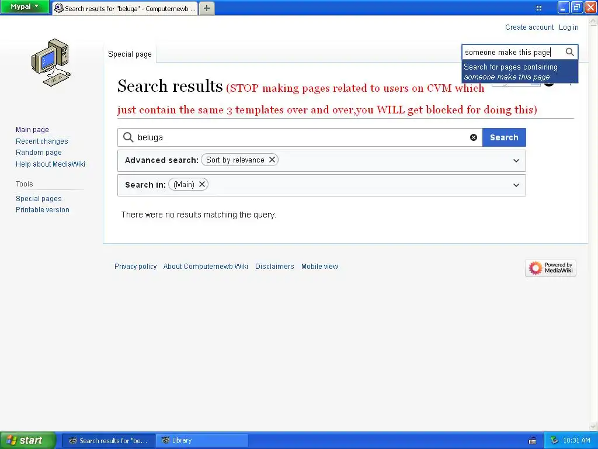The image size is (598, 449).
Task: Open Help about MediaWiki link
Action: click(50, 164)
